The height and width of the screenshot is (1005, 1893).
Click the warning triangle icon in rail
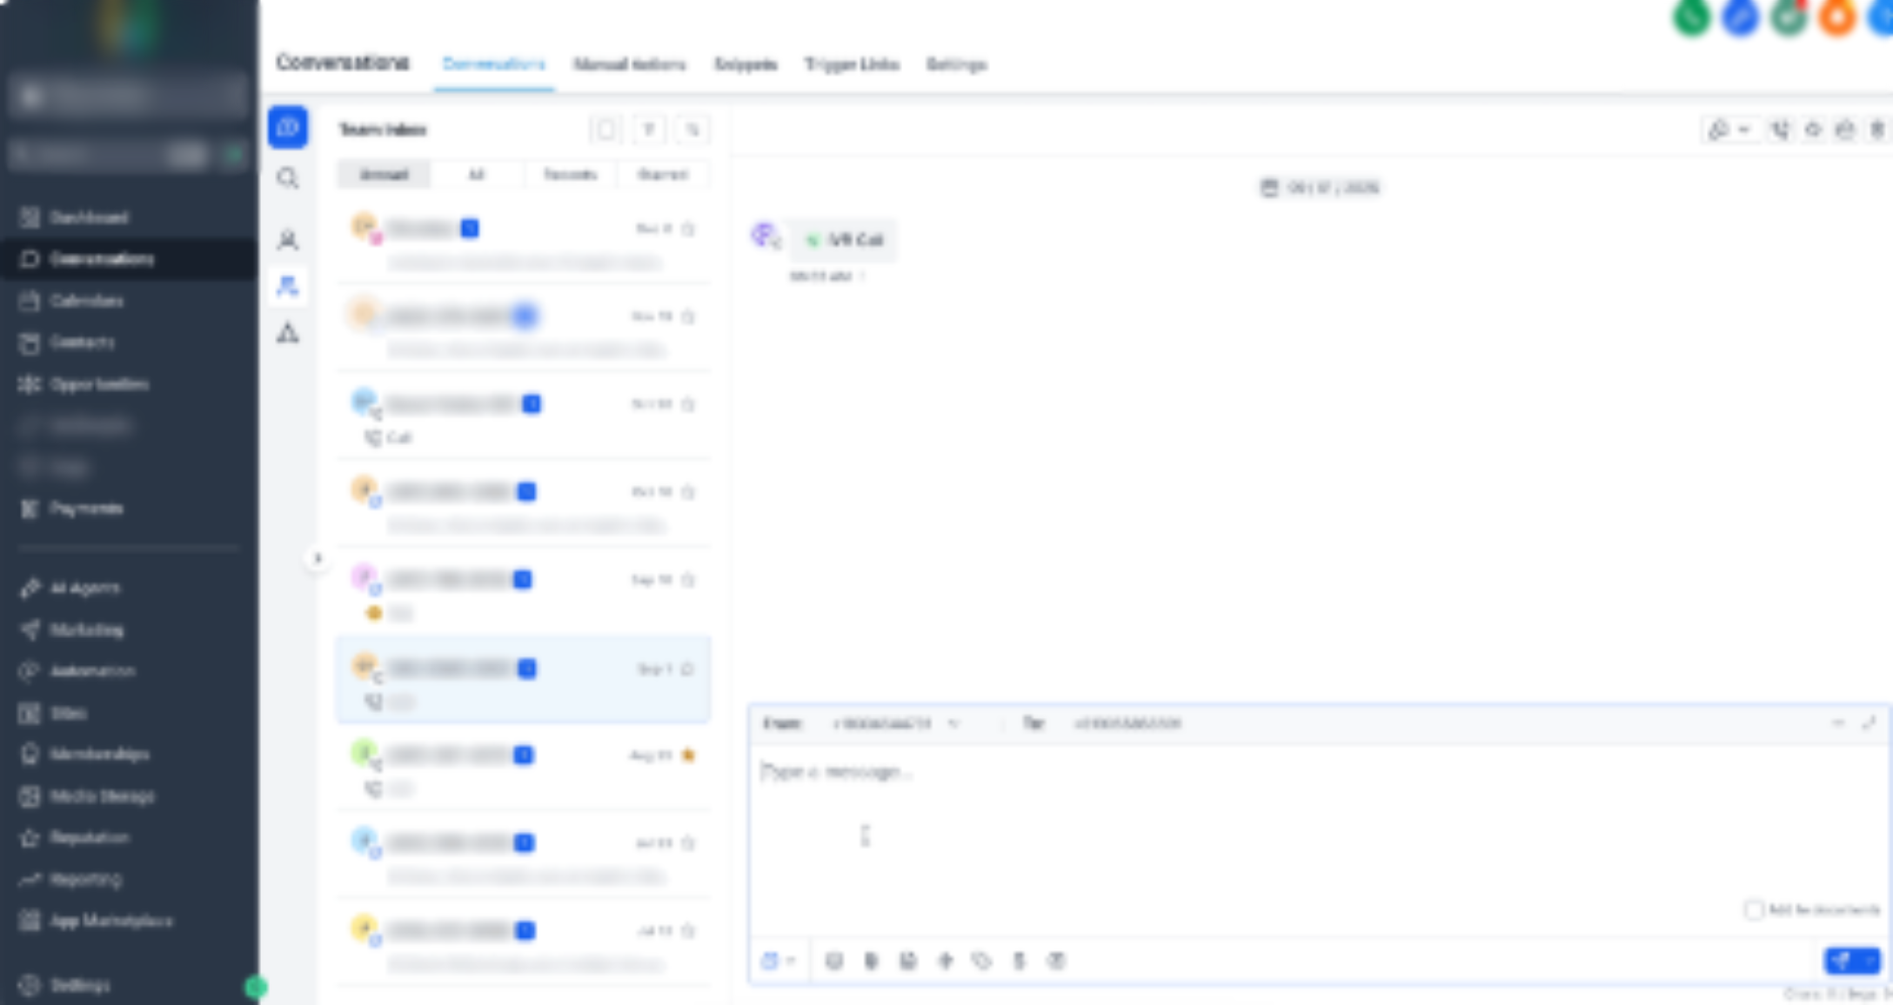pos(288,332)
